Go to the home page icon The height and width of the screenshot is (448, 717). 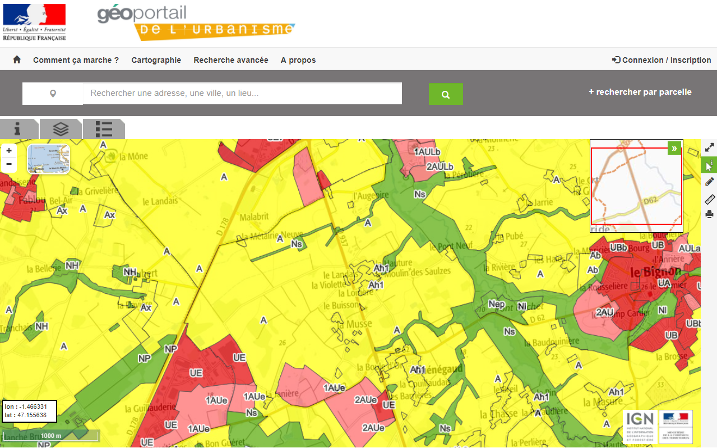click(x=17, y=59)
